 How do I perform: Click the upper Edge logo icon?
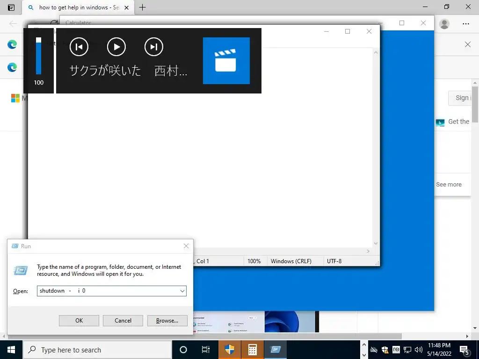click(12, 44)
